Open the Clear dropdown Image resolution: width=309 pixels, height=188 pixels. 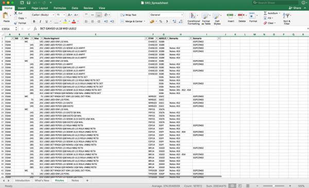point(269,23)
